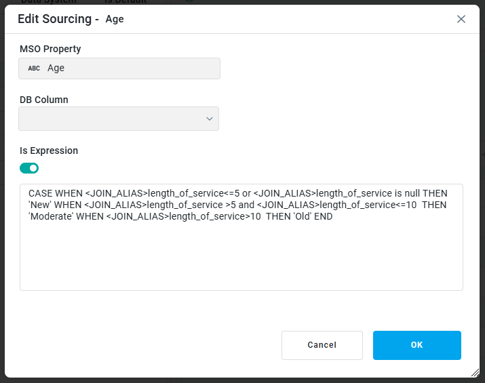Click the Edit Sourcing title text
This screenshot has width=485, height=383.
[54, 19]
